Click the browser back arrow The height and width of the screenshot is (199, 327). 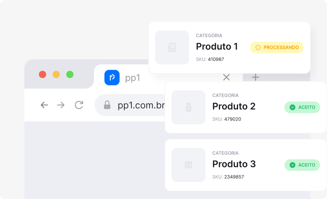point(44,105)
